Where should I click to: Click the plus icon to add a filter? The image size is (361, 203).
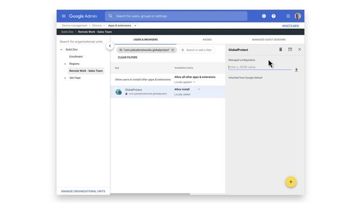pyautogui.click(x=183, y=50)
